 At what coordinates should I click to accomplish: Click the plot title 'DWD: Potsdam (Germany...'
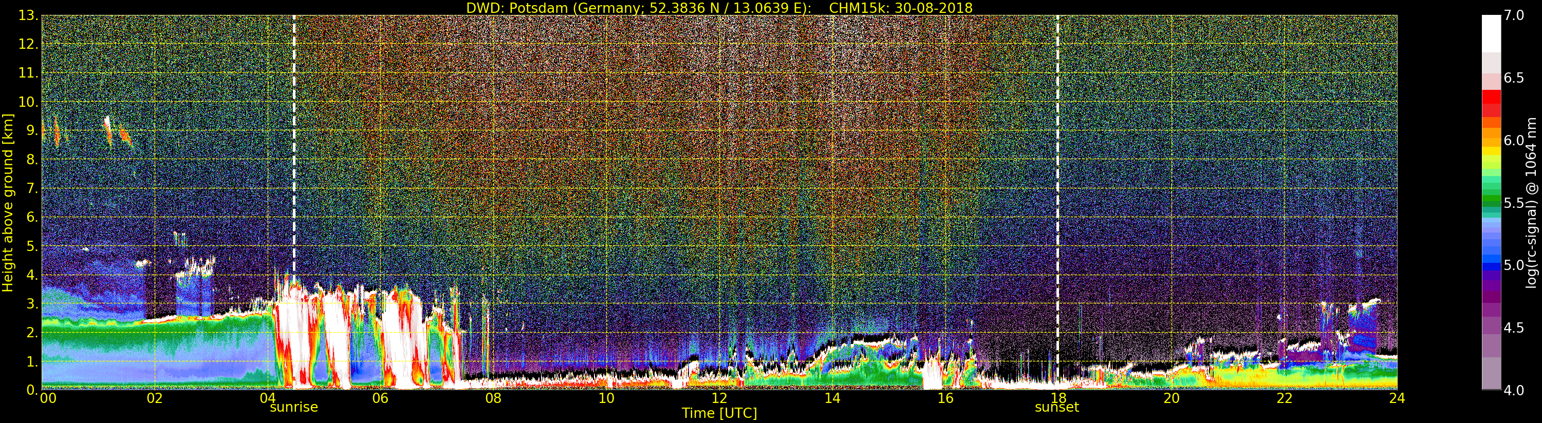click(x=719, y=8)
